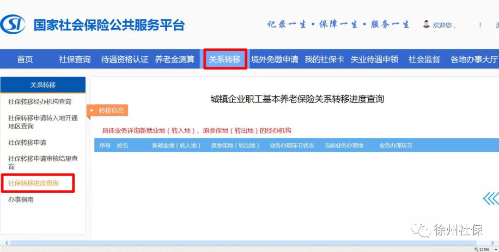Click 社保转移申请 sidebar link
Viewport: 499px width, 252px height.
27,143
